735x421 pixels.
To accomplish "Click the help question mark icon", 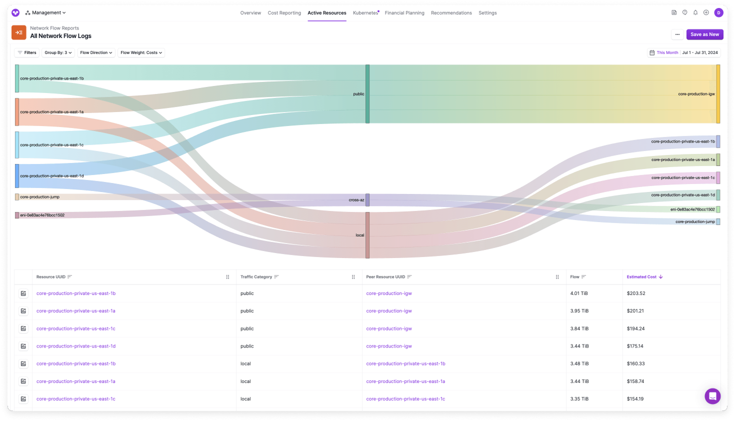I will point(685,12).
